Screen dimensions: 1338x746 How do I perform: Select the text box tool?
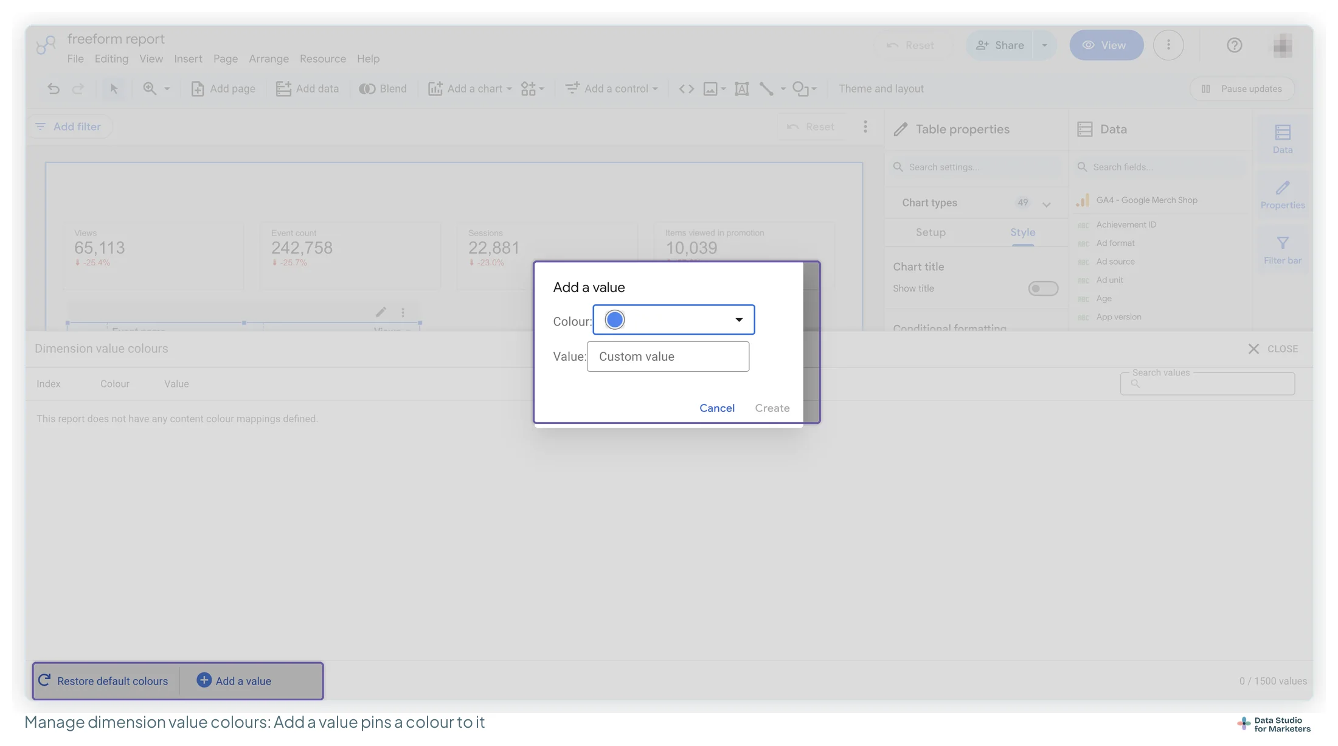coord(741,89)
